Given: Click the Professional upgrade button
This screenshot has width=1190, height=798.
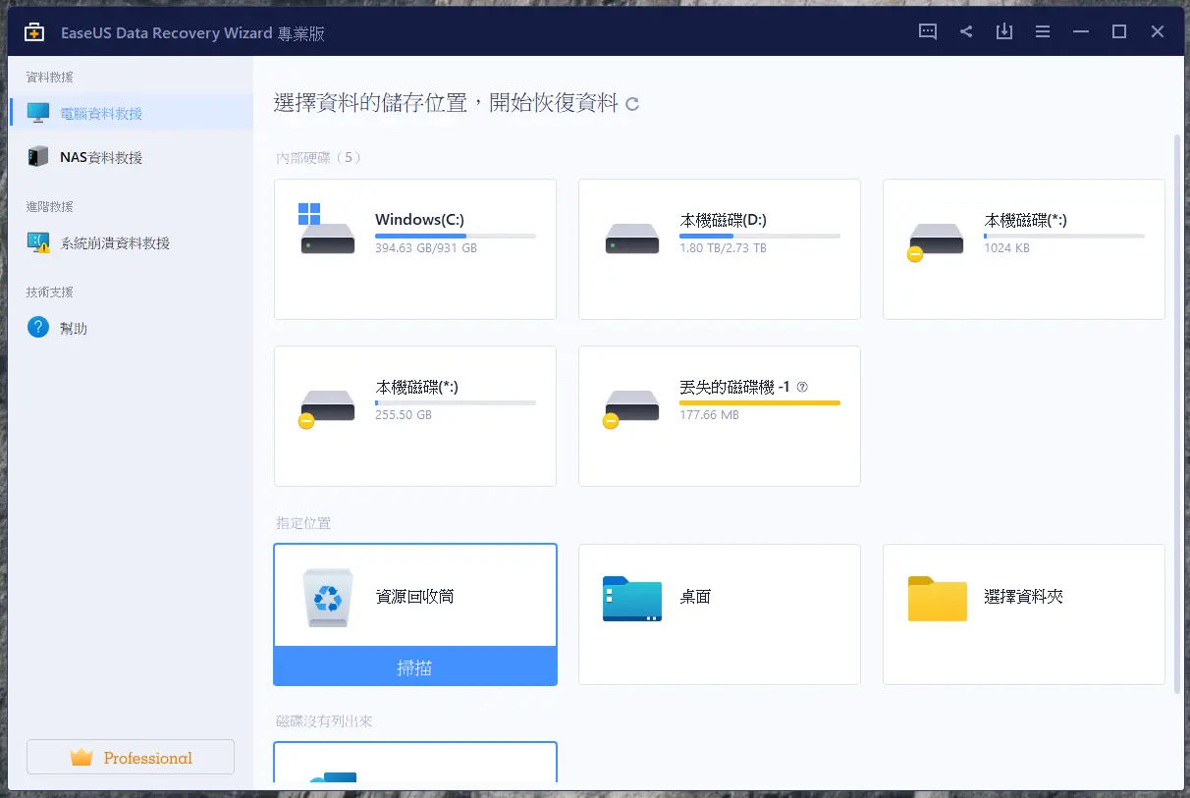Looking at the screenshot, I should pyautogui.click(x=131, y=757).
